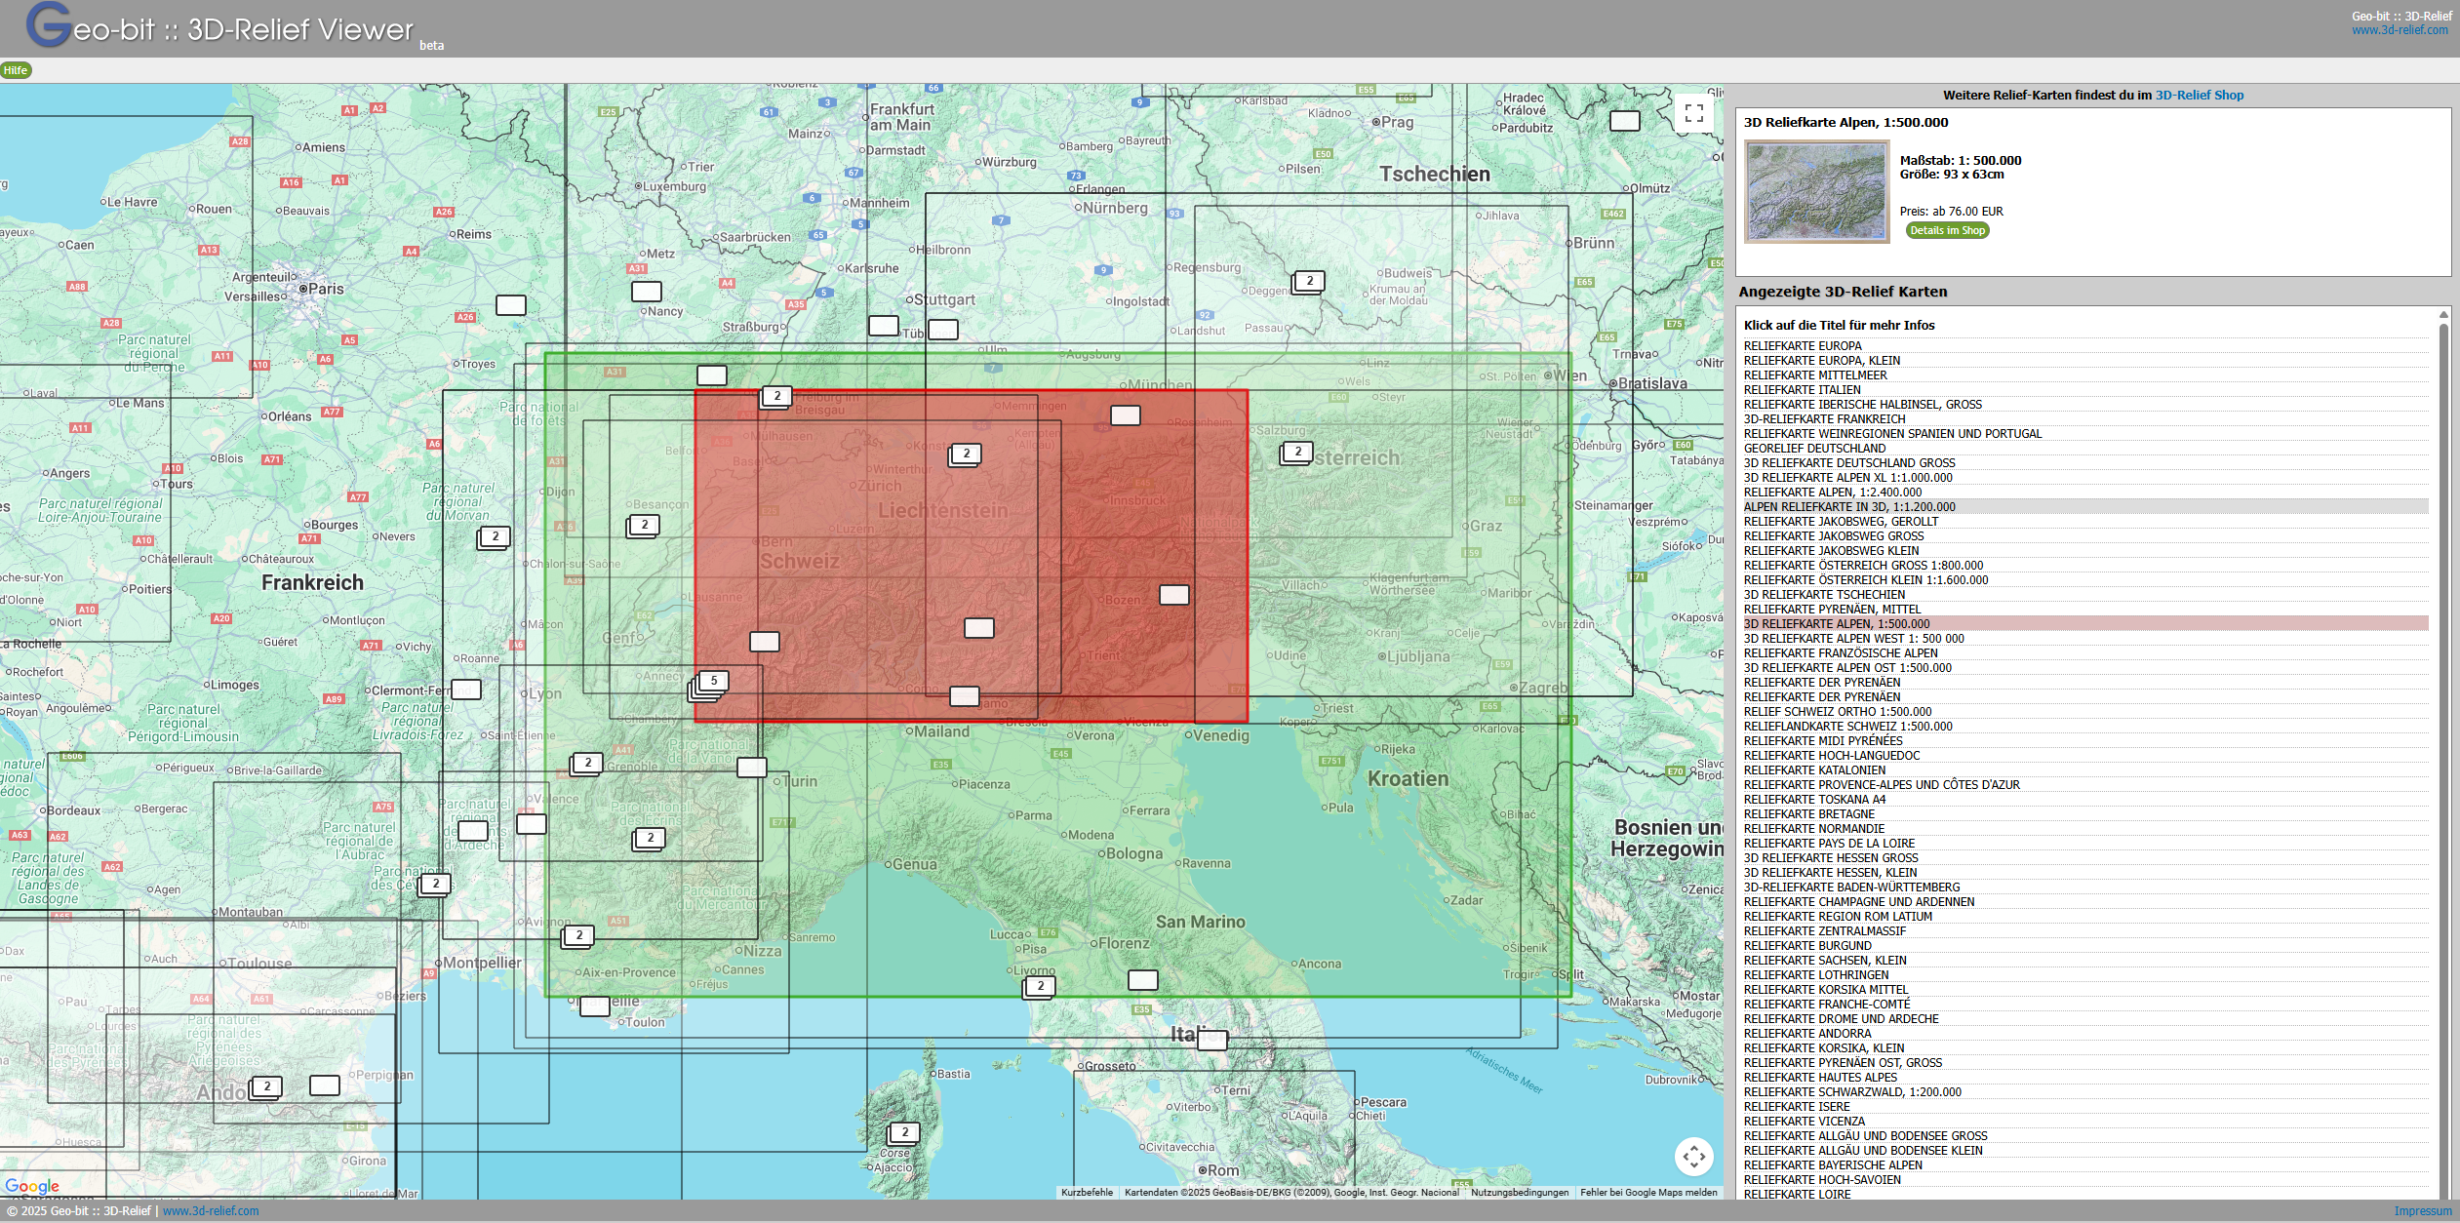Select RELIEFKARTE TOSKANA A4 entry
The width and height of the screenshot is (2460, 1223).
point(1814,800)
